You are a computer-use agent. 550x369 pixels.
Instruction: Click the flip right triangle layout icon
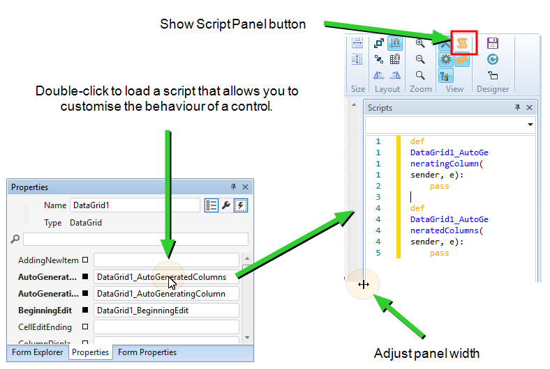coord(395,75)
